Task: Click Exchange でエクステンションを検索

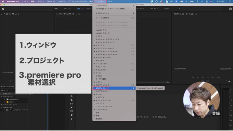Action: click(x=114, y=9)
